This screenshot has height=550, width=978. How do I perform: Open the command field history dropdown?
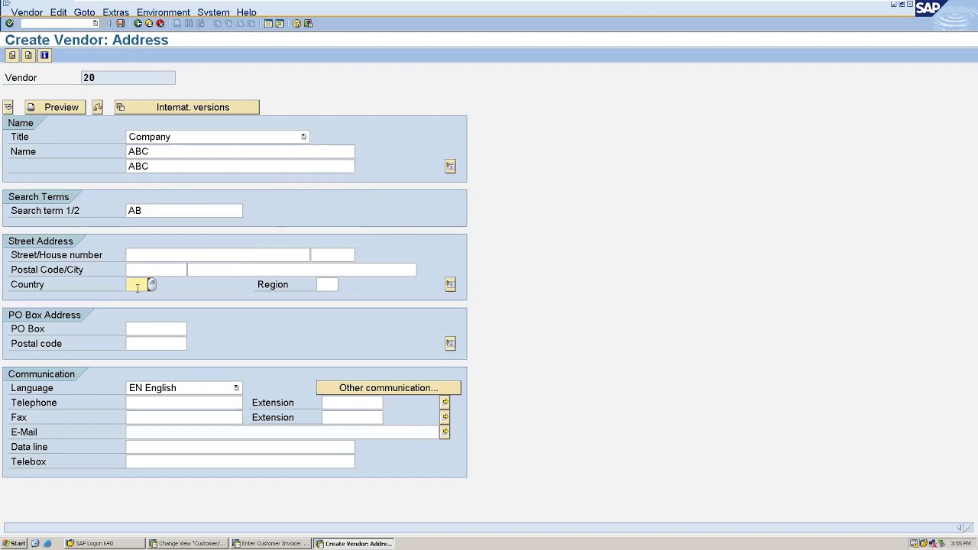coord(95,24)
